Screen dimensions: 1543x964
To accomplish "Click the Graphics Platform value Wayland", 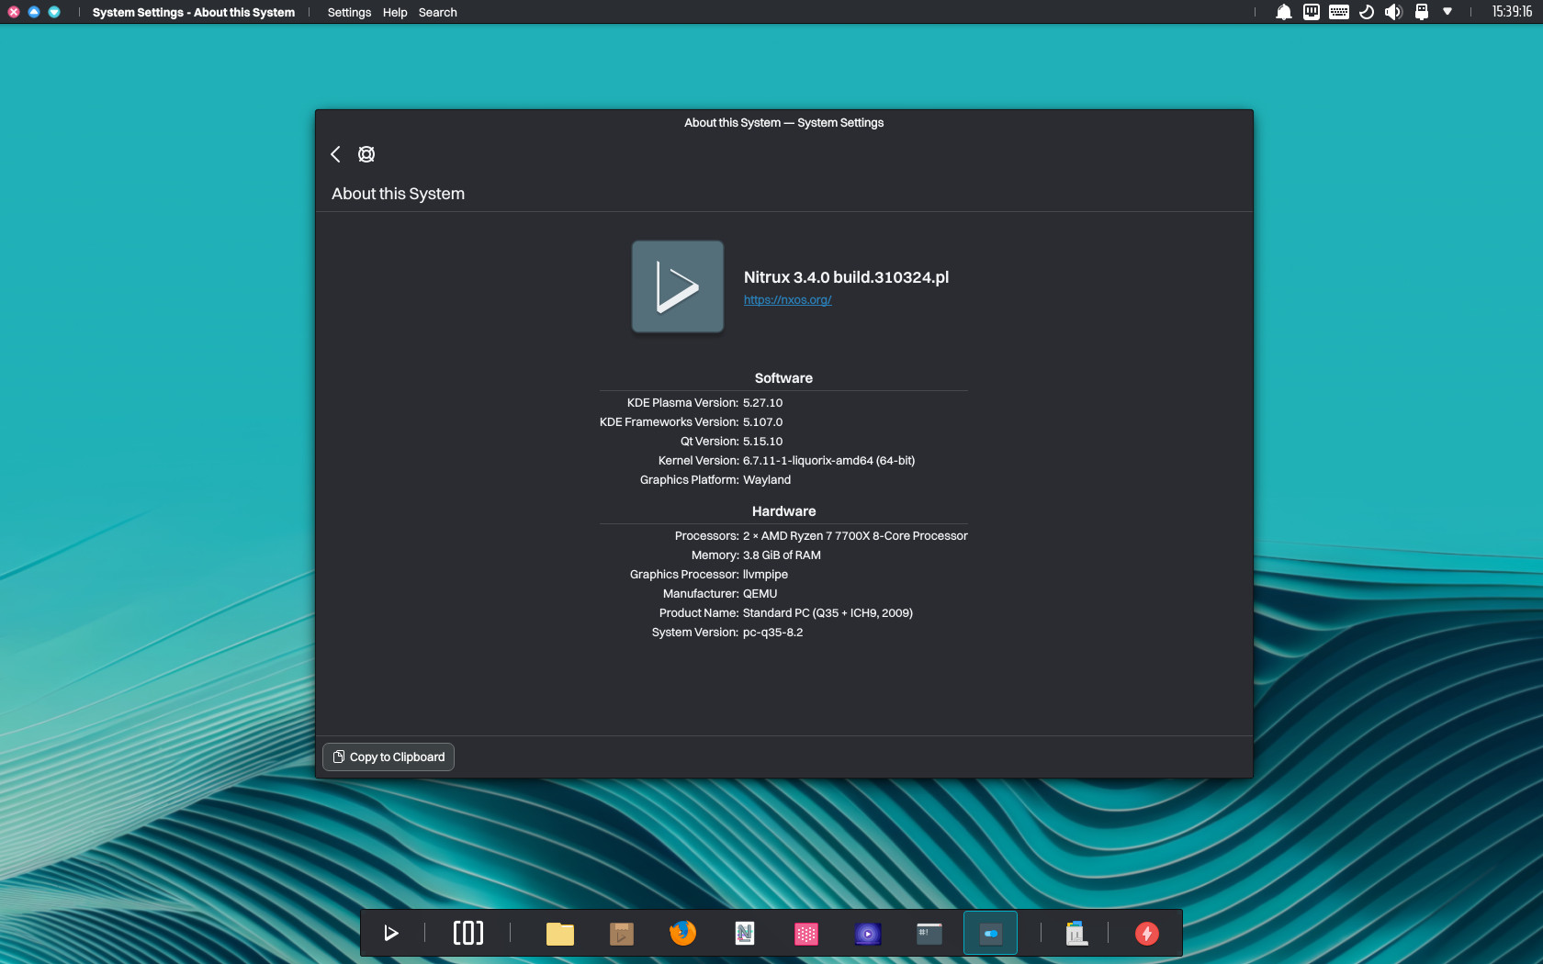I will pos(767,480).
